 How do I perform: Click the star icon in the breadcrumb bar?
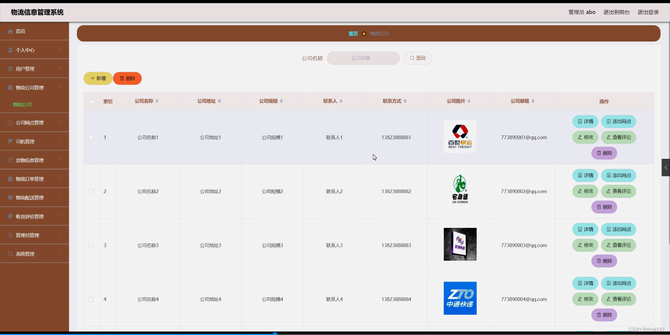[364, 33]
